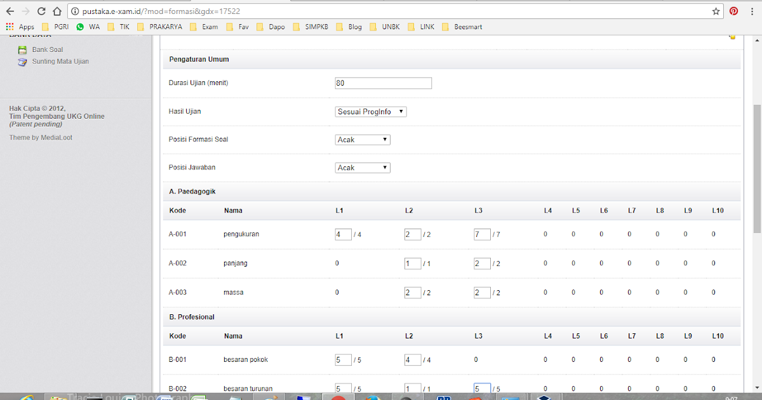Click the vertical page scrollbar
The width and height of the screenshot is (762, 400).
pyautogui.click(x=757, y=168)
